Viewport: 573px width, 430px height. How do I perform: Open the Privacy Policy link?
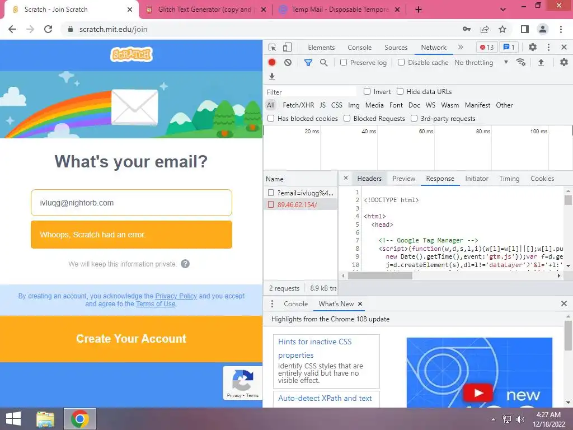(176, 296)
